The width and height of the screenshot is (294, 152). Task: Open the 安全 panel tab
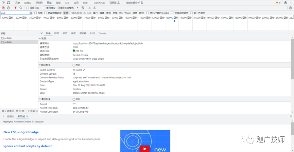(x=85, y=3)
